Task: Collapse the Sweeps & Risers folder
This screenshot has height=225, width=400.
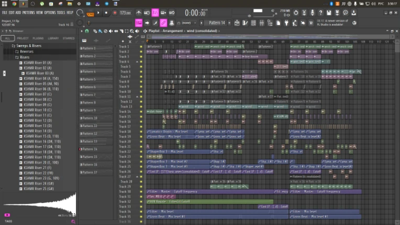Action: point(29,46)
